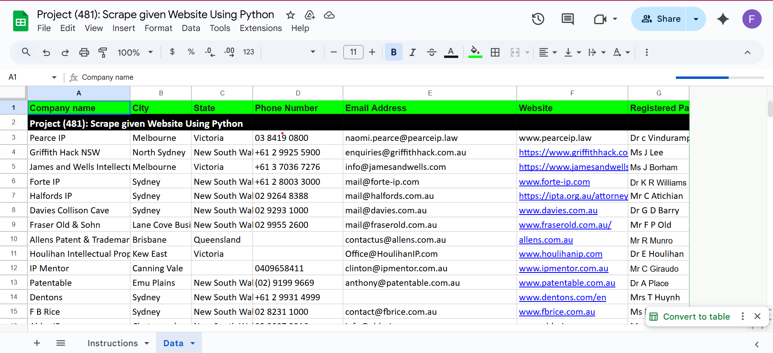Open more toolbar options three dots
The height and width of the screenshot is (353, 773).
(x=646, y=52)
